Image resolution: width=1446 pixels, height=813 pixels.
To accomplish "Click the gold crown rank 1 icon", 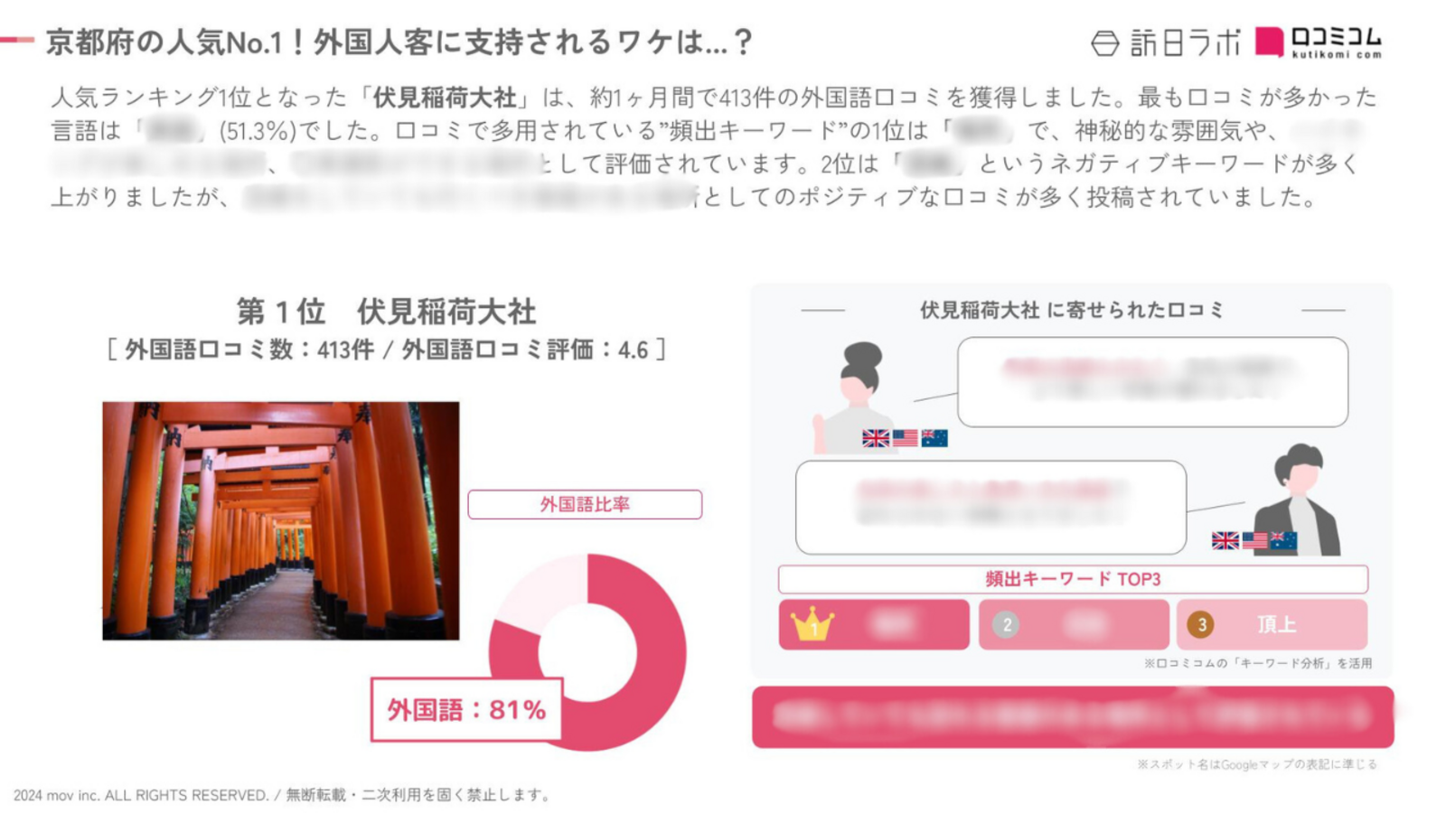I will tap(812, 623).
